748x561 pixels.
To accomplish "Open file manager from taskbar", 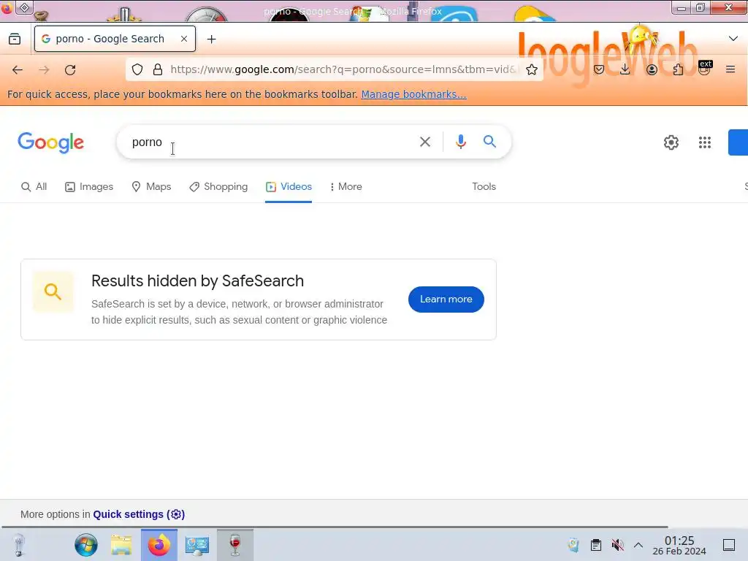I will pos(122,545).
